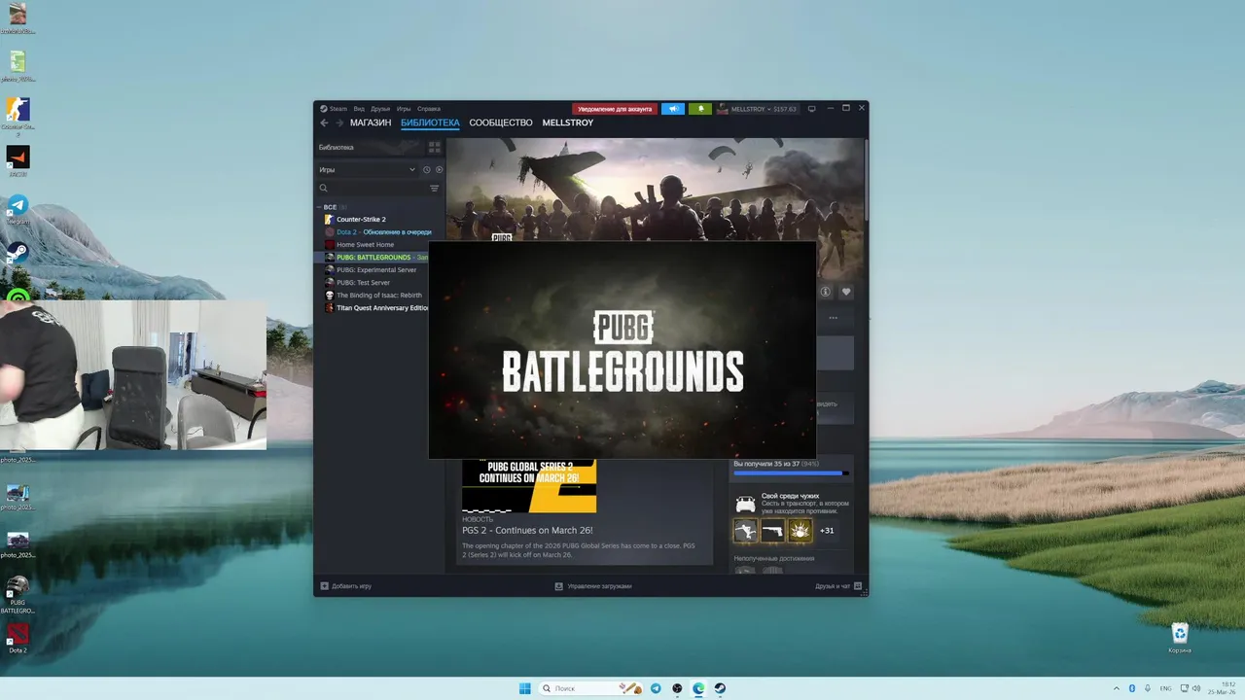The height and width of the screenshot is (700, 1245).
Task: Click the Steam icon in the taskbar
Action: coord(720,688)
